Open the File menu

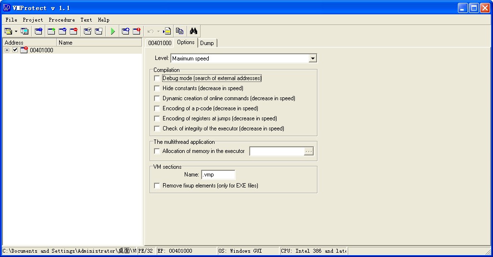click(12, 20)
